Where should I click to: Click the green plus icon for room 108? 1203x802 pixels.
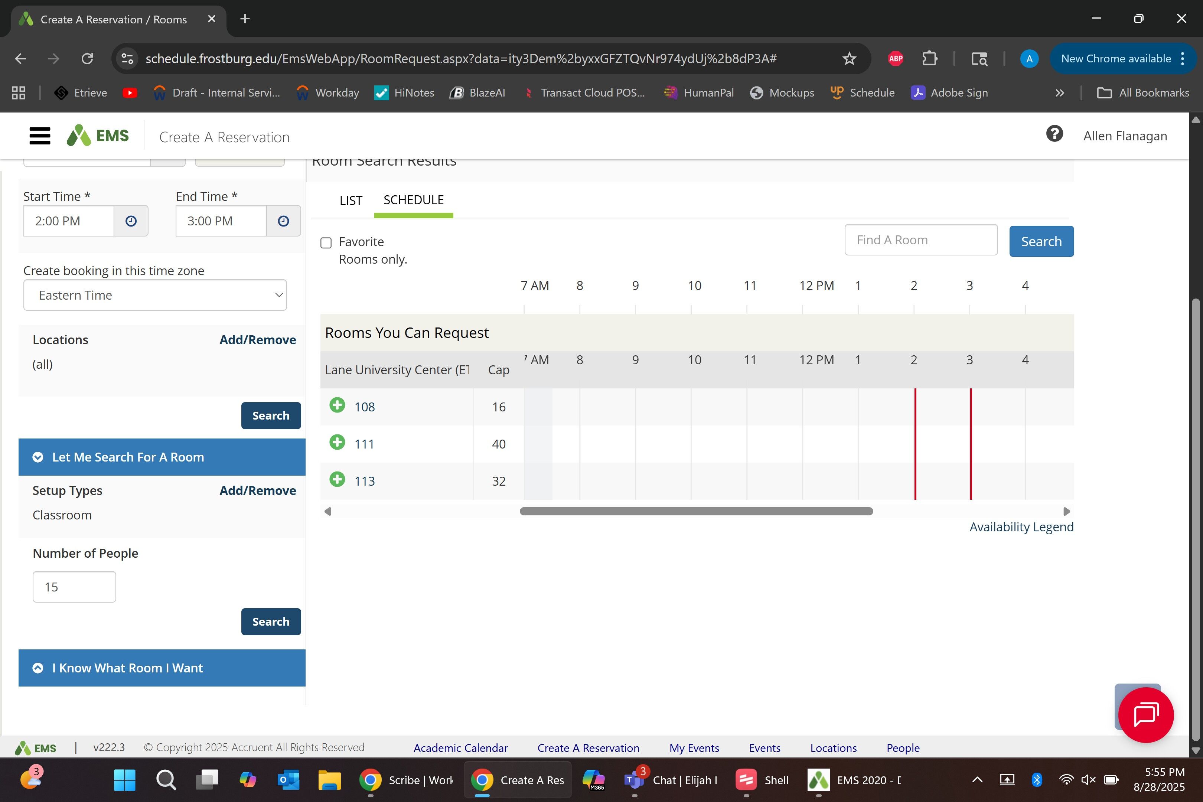337,405
